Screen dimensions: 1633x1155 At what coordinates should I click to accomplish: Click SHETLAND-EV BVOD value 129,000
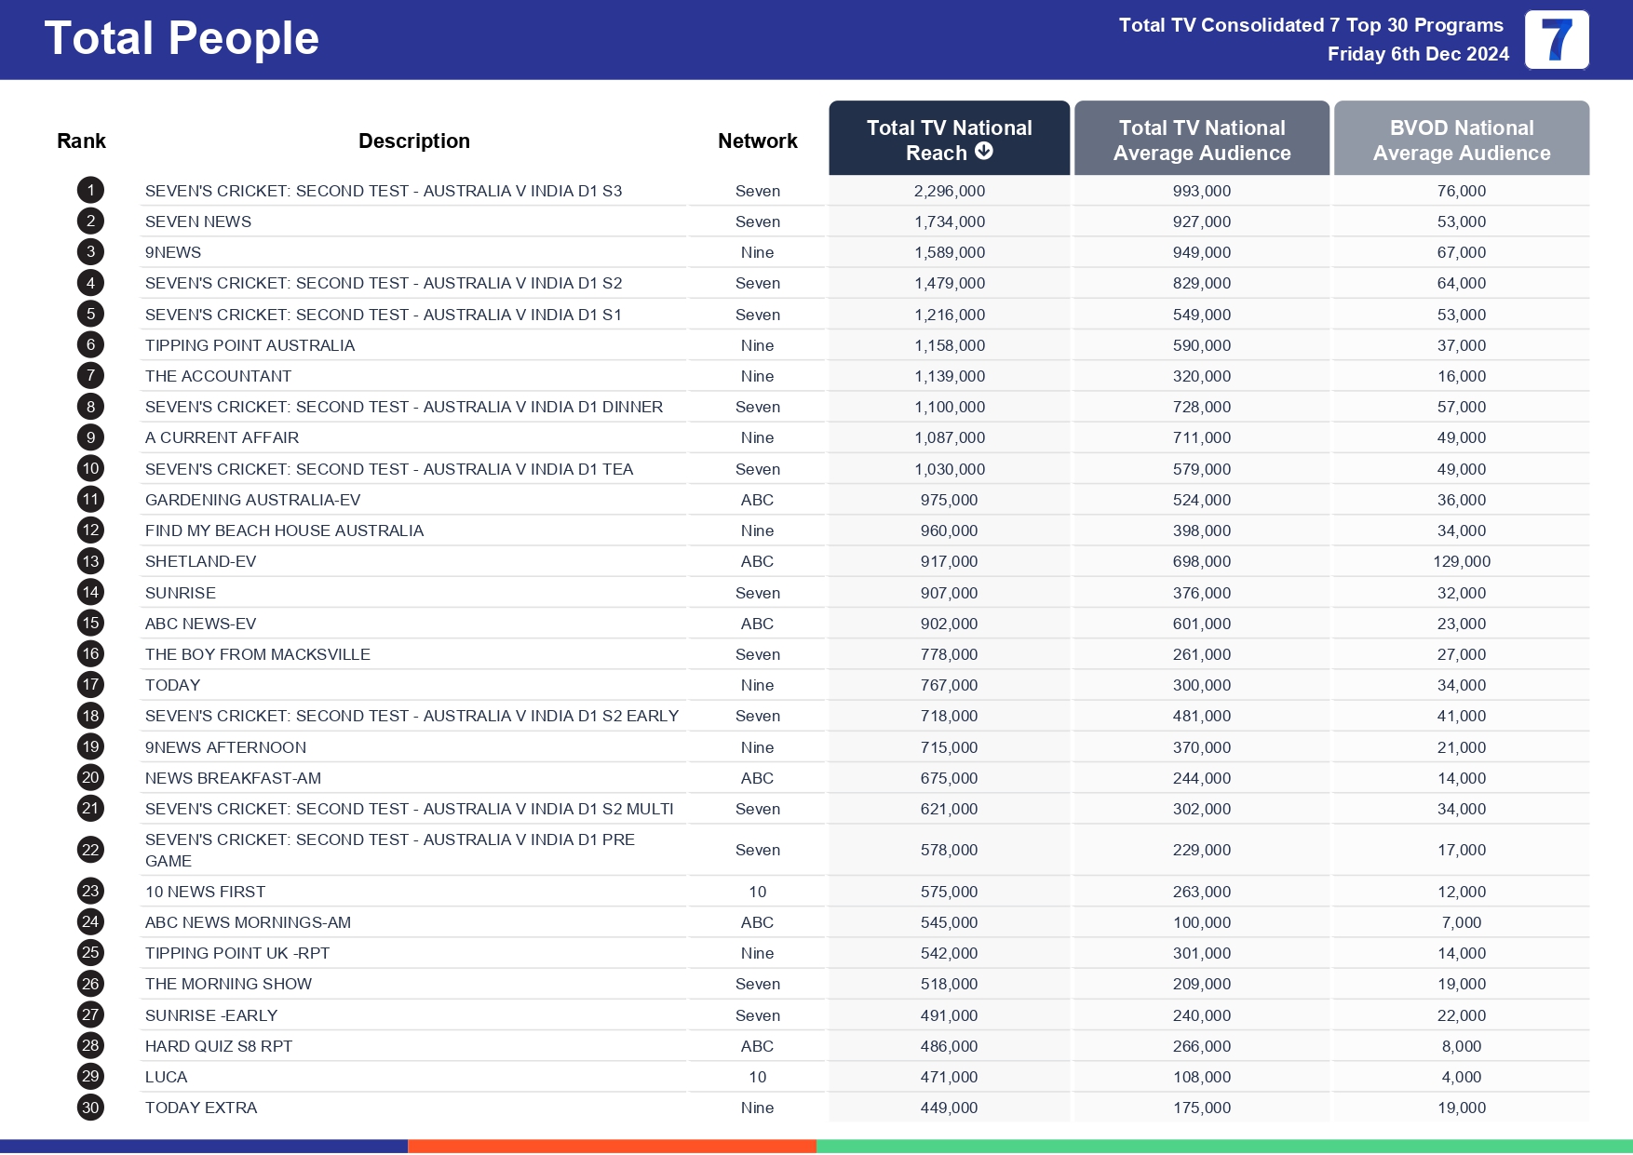[x=1461, y=561]
